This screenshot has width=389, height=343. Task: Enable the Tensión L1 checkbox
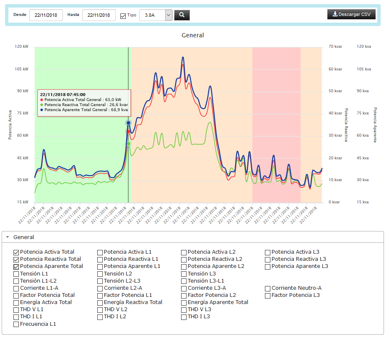click(x=16, y=274)
